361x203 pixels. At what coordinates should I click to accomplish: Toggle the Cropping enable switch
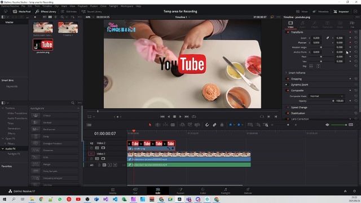pyautogui.click(x=288, y=79)
